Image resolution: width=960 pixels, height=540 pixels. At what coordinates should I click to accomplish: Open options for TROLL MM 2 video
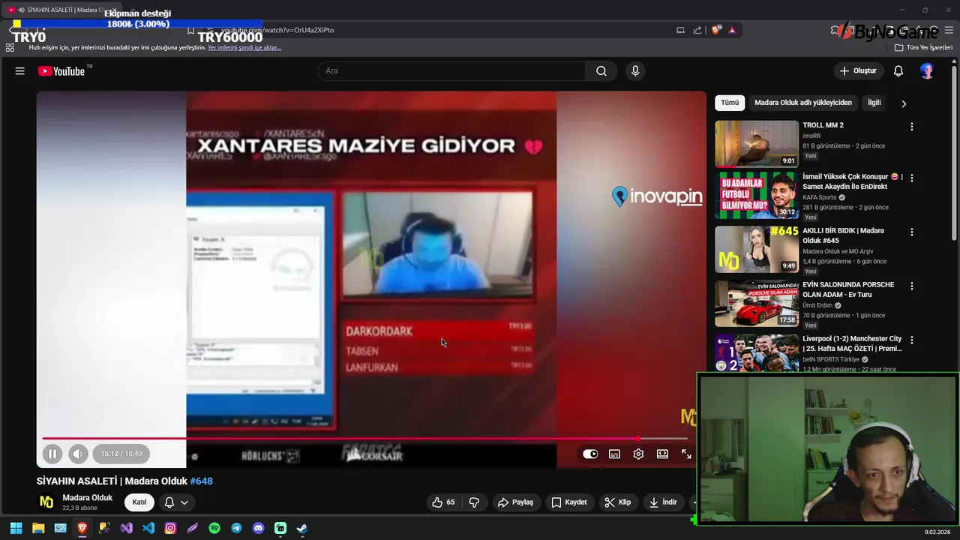tap(912, 127)
